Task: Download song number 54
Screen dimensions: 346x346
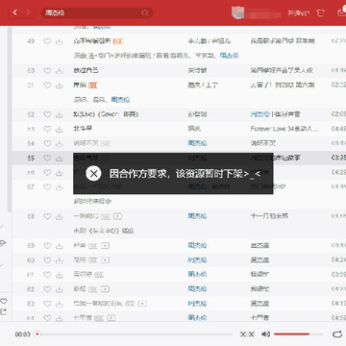Action: [x=60, y=143]
